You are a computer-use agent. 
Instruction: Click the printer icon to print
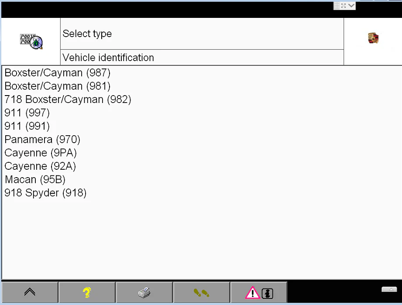[144, 292]
